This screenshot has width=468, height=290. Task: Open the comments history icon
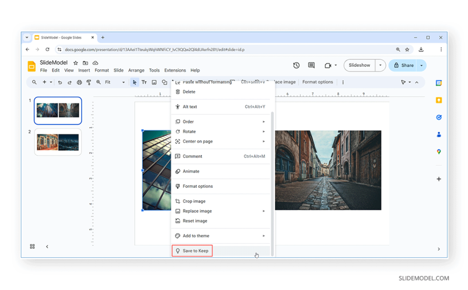pos(311,65)
